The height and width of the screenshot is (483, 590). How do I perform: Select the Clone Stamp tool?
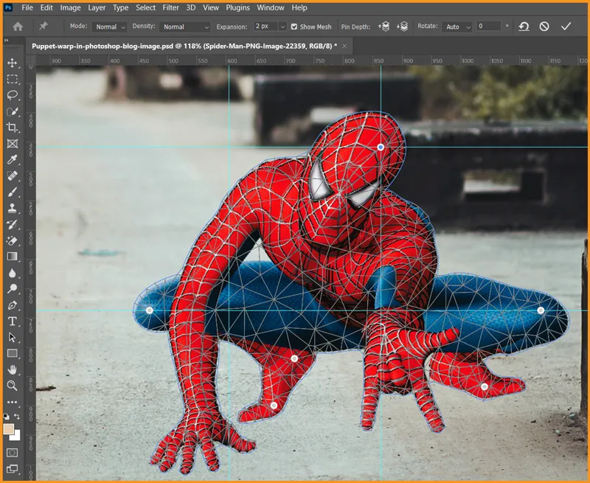(13, 208)
